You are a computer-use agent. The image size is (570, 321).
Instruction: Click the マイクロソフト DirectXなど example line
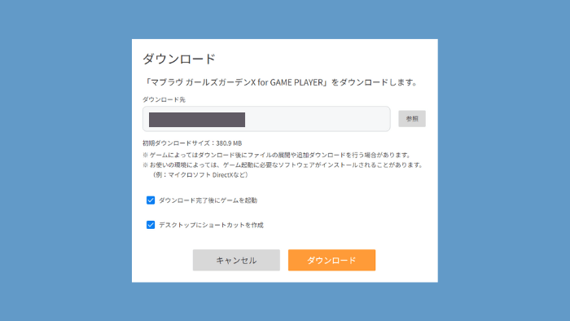tap(200, 175)
